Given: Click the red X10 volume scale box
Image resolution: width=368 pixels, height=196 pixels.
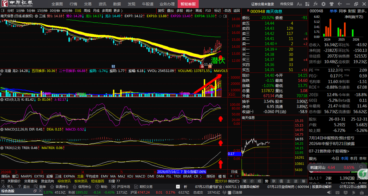Looking at the screenshot, I should tap(231, 95).
